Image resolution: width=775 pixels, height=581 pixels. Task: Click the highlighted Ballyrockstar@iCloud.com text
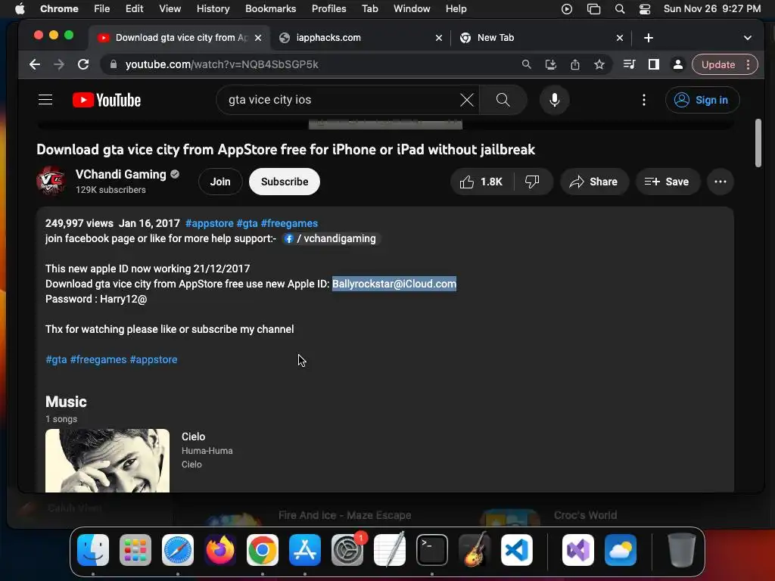[394, 284]
